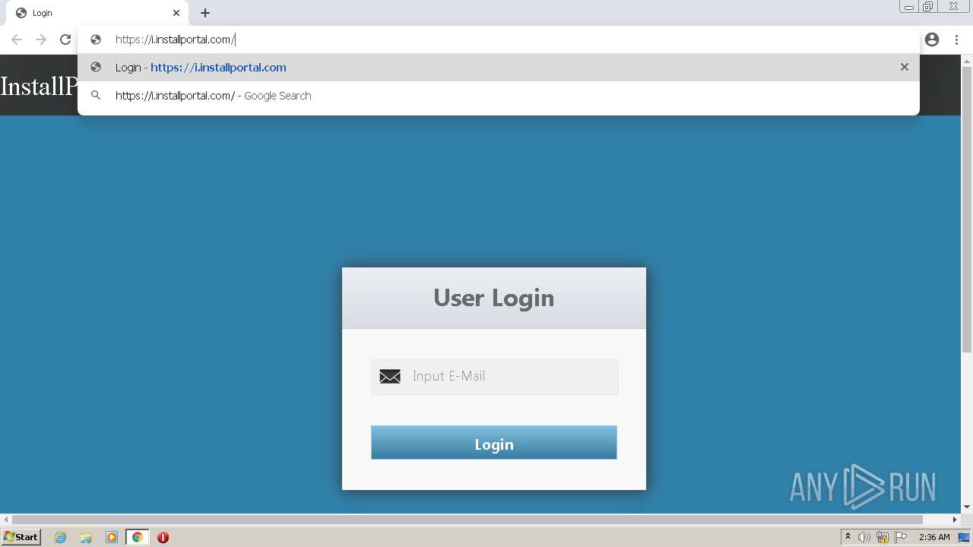Click the scroll down arrow
Viewport: 973px width, 547px height.
967,507
